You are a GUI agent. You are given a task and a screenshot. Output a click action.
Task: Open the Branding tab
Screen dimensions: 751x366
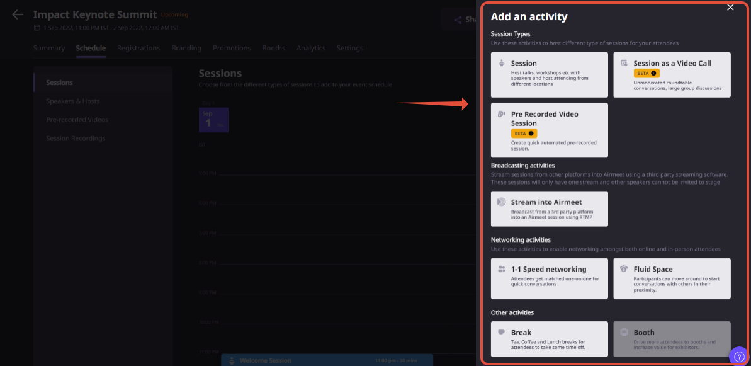[x=186, y=48]
